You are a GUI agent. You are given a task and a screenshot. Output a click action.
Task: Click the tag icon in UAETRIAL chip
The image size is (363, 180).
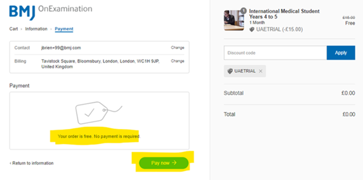(230, 71)
